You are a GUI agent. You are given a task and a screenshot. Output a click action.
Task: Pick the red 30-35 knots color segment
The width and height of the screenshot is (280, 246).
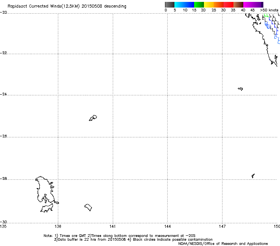tap(229, 5)
